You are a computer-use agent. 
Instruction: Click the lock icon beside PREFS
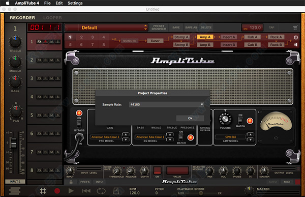(x=71, y=182)
